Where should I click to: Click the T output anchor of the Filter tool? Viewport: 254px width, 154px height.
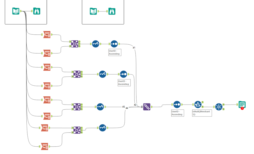tap(203, 102)
